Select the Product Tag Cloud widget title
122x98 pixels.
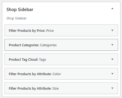tap(23, 60)
